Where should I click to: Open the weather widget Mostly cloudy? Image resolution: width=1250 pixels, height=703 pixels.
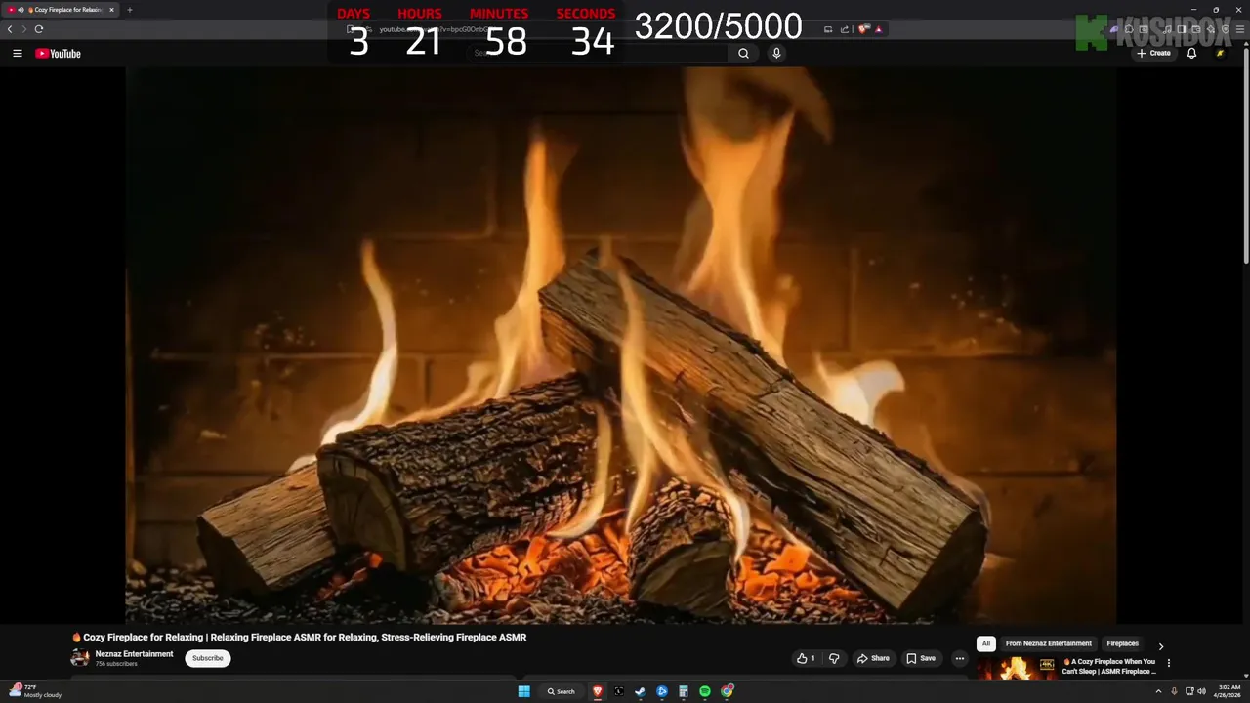click(35, 691)
